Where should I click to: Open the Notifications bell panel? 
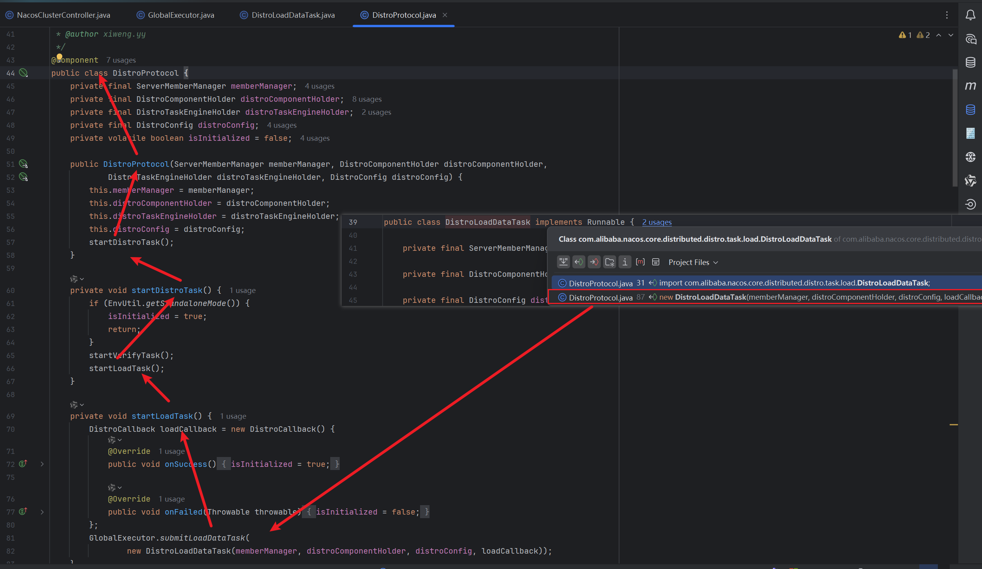pos(970,15)
